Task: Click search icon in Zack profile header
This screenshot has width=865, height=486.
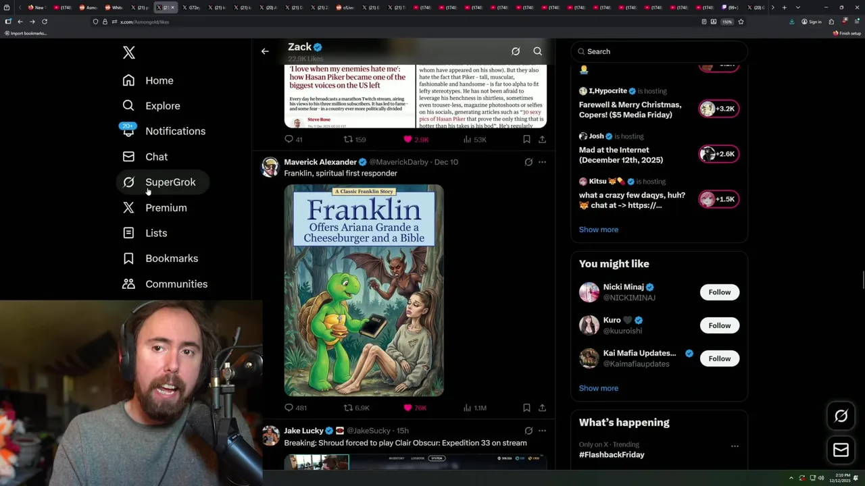Action: click(x=537, y=51)
